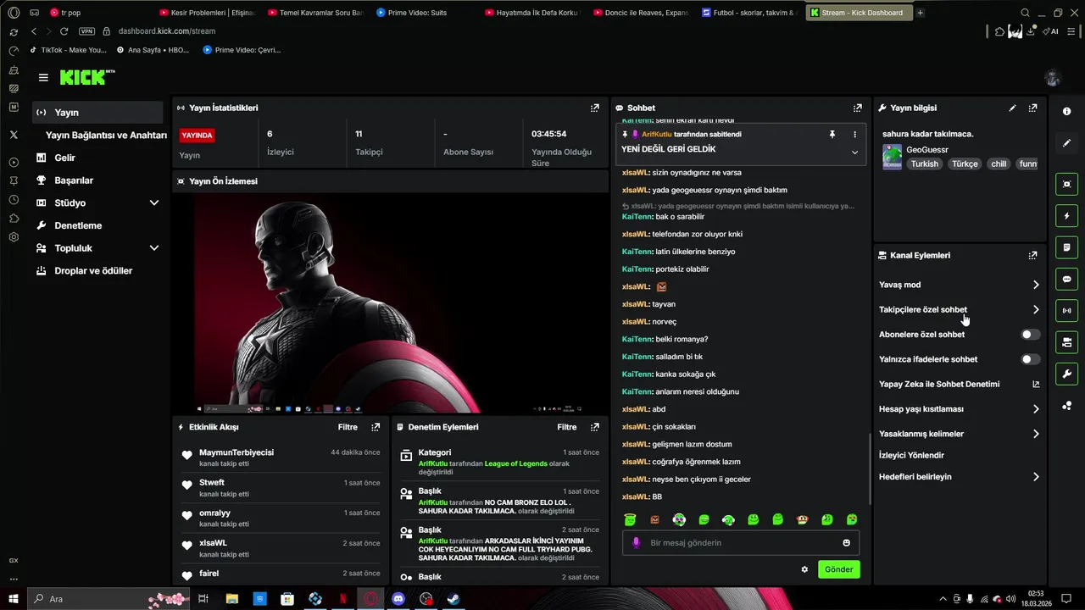This screenshot has width=1085, height=610.
Task: Click the pencil icon in right rail
Action: tap(1066, 142)
